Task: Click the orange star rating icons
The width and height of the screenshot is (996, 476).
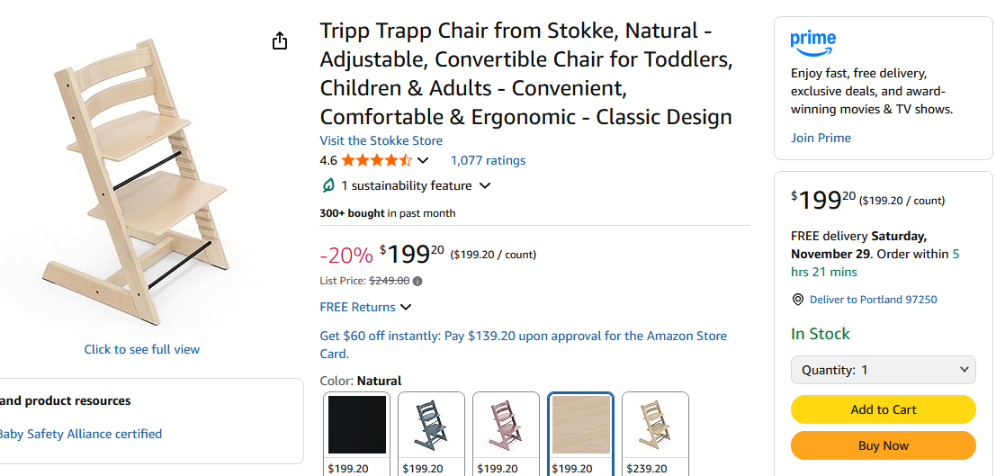Action: pos(377,161)
